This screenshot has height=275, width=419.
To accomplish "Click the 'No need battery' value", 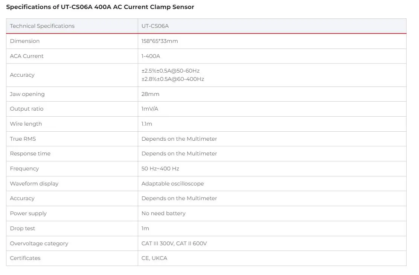I will [x=163, y=213].
